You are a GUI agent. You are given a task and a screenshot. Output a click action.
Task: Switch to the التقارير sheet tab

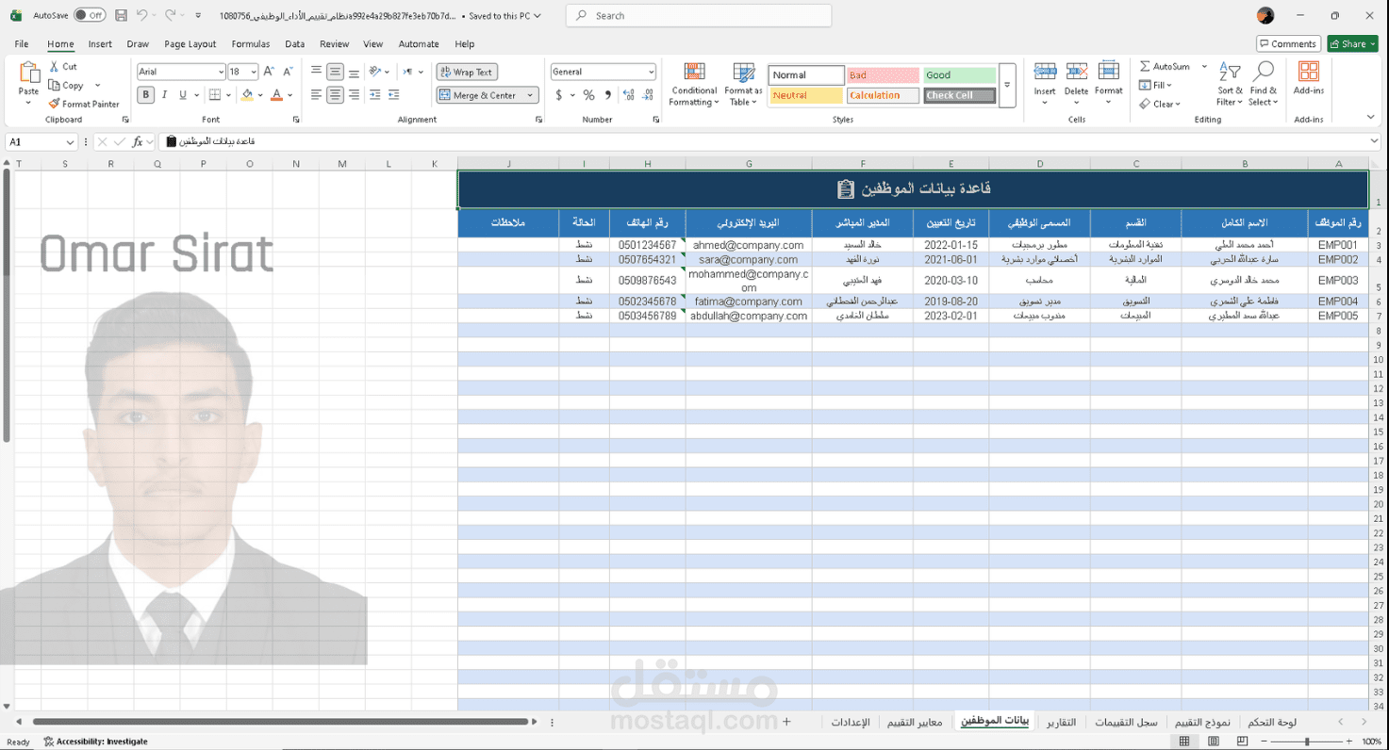(1061, 722)
